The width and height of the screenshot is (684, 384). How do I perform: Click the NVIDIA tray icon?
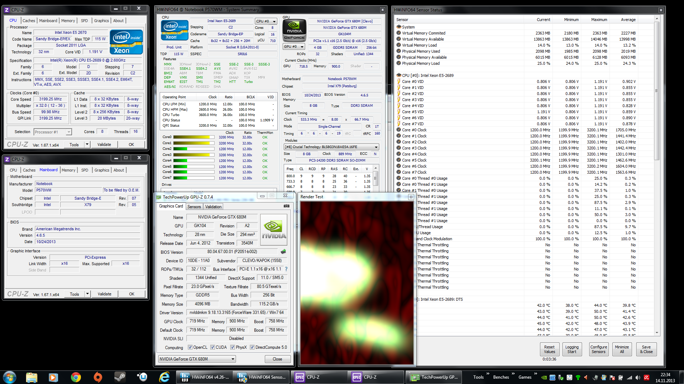[x=544, y=377]
